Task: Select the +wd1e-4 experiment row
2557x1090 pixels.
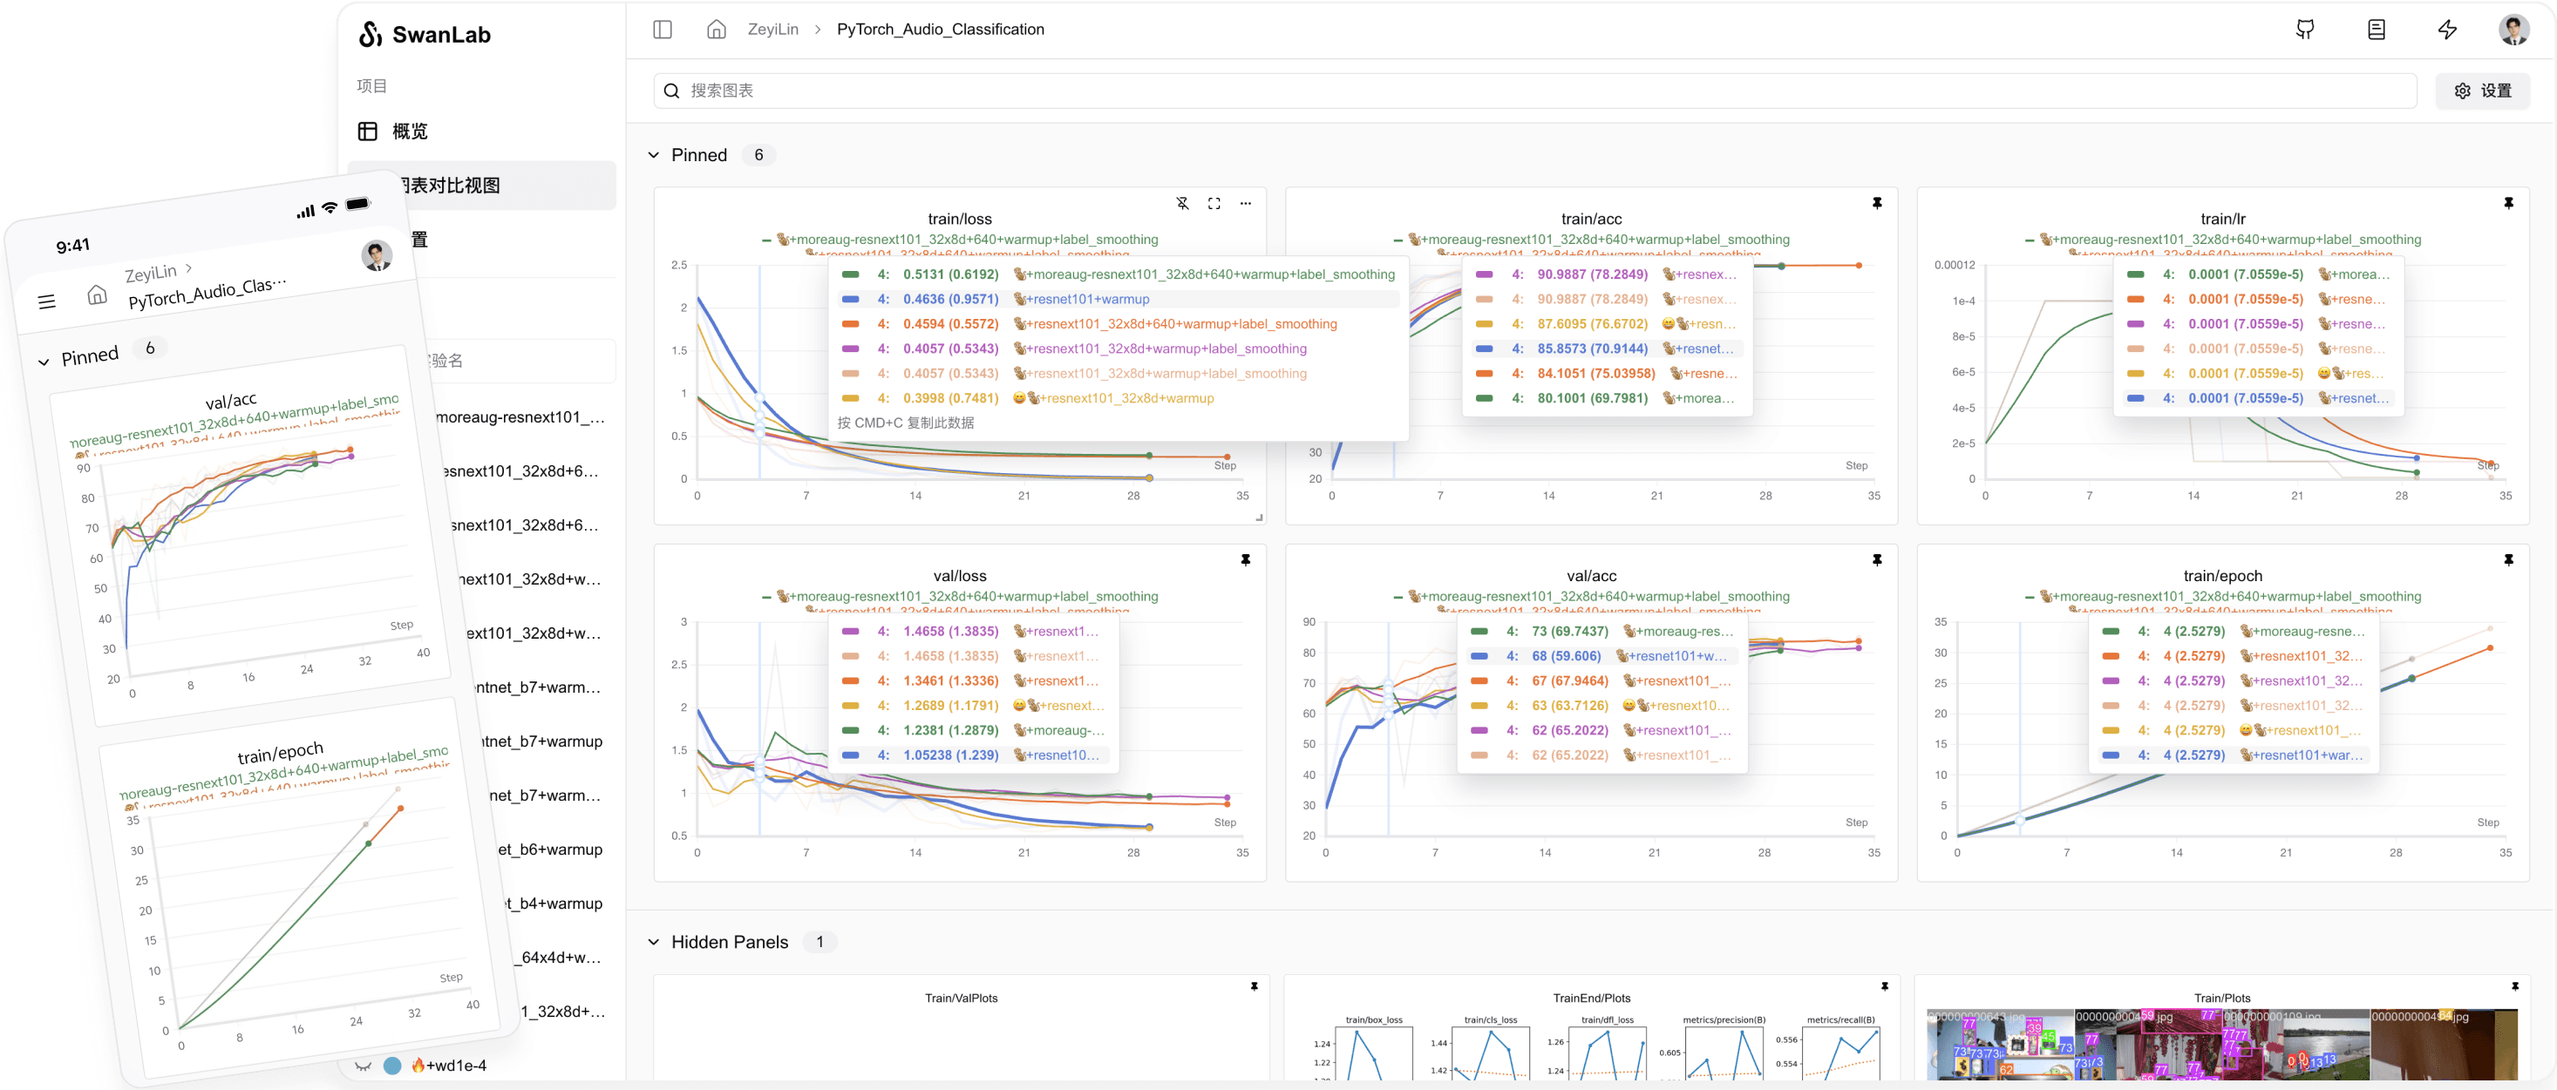Action: pyautogui.click(x=481, y=1066)
